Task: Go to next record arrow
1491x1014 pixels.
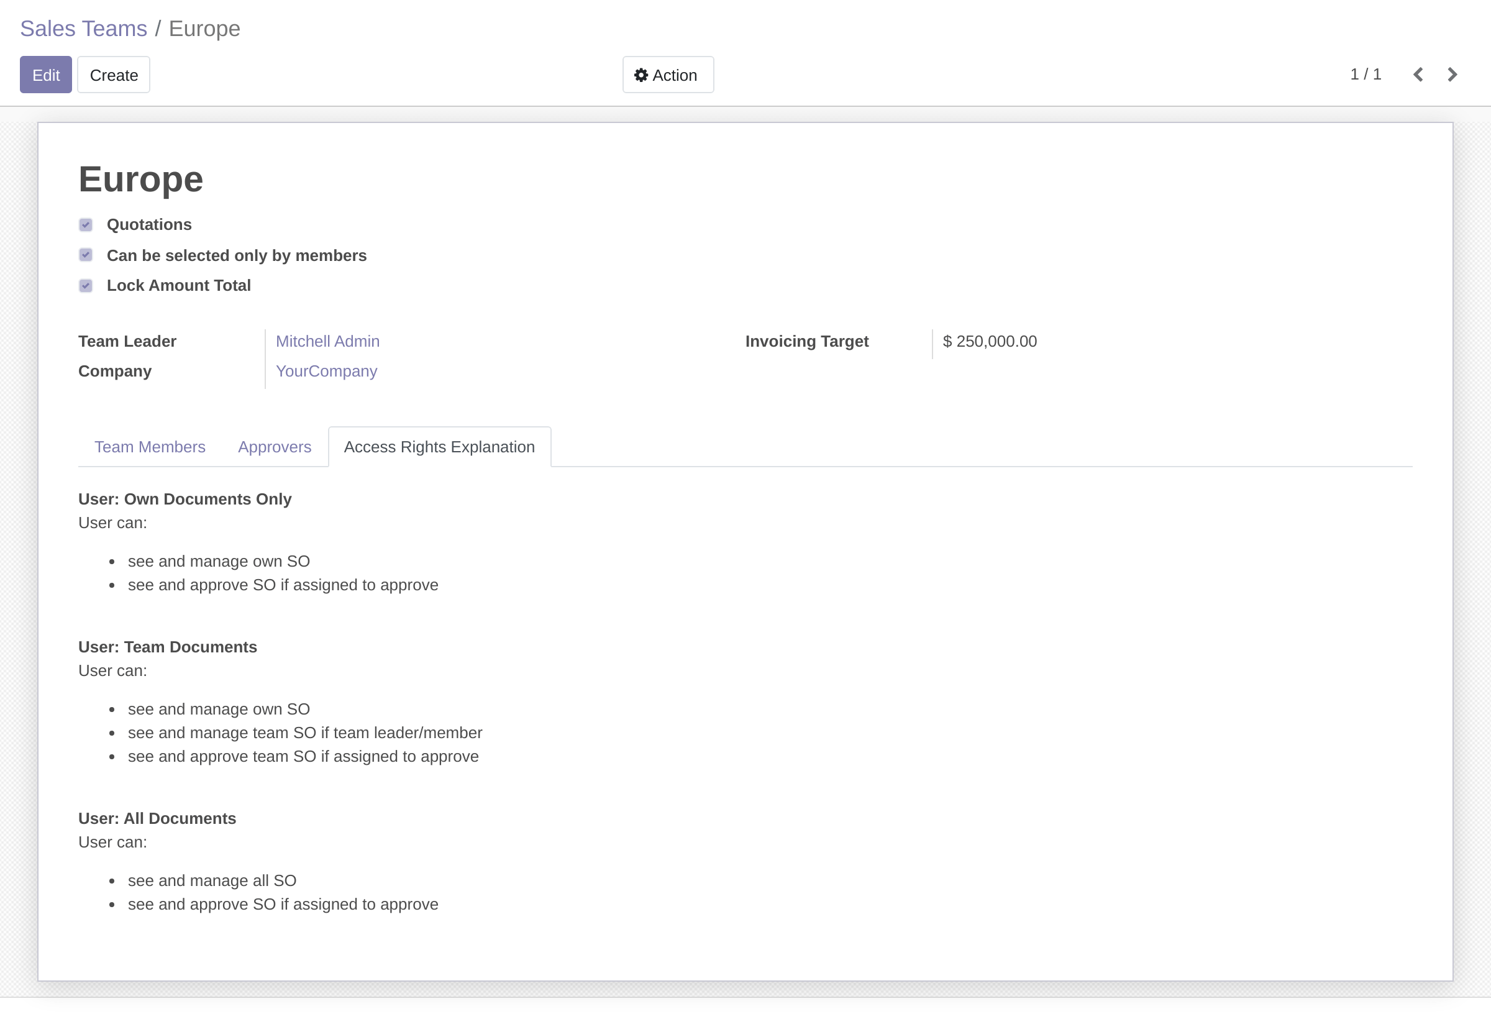Action: pos(1452,75)
